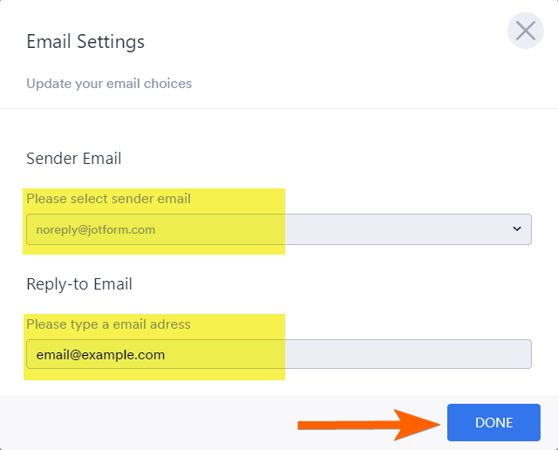Viewport: 558px width, 450px height.
Task: Click the sender email dropdown chevron
Action: (516, 228)
